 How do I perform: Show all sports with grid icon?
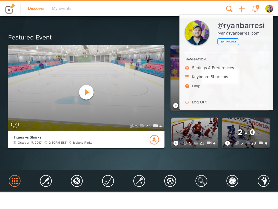click(x=15, y=181)
